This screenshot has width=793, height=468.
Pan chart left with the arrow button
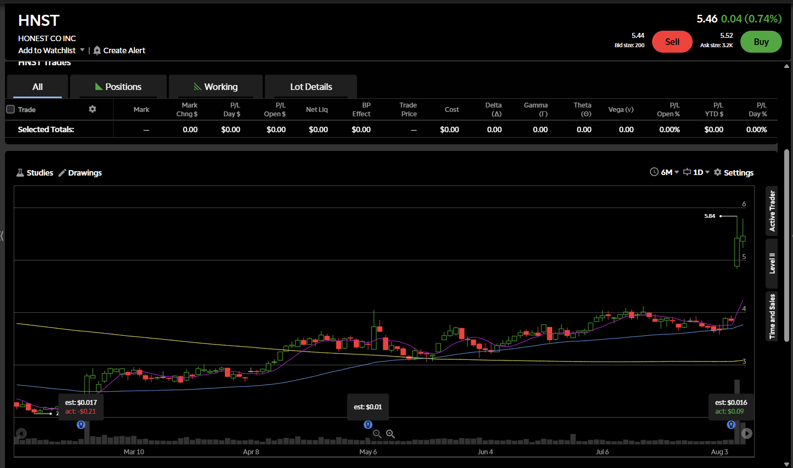(x=21, y=433)
